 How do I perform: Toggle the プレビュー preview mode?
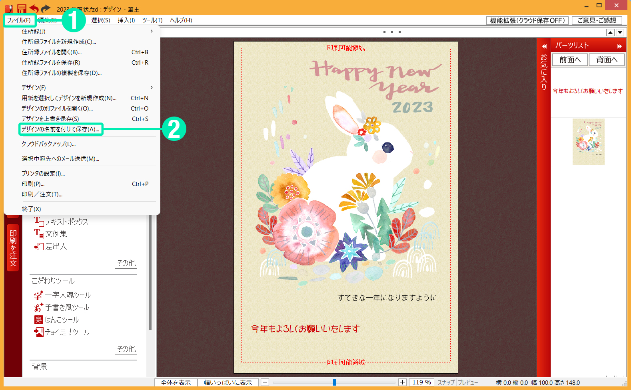coord(468,382)
